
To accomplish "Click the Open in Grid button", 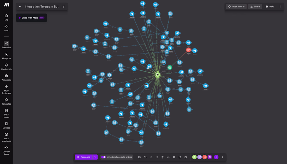I will [x=236, y=6].
